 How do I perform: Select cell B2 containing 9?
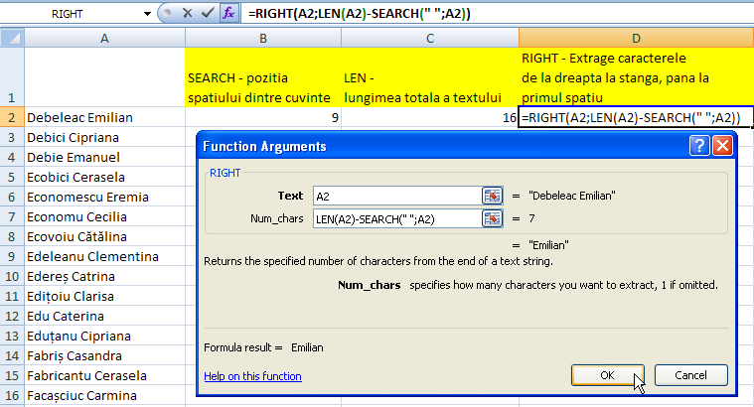coord(263,117)
